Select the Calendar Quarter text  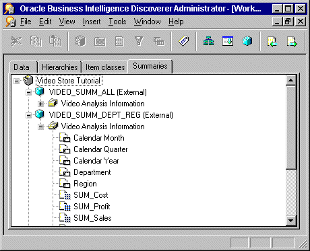[100, 149]
